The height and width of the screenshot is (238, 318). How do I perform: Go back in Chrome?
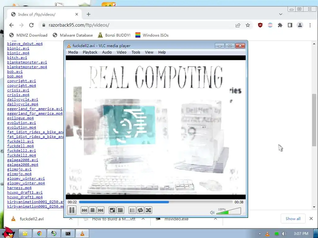click(x=11, y=25)
